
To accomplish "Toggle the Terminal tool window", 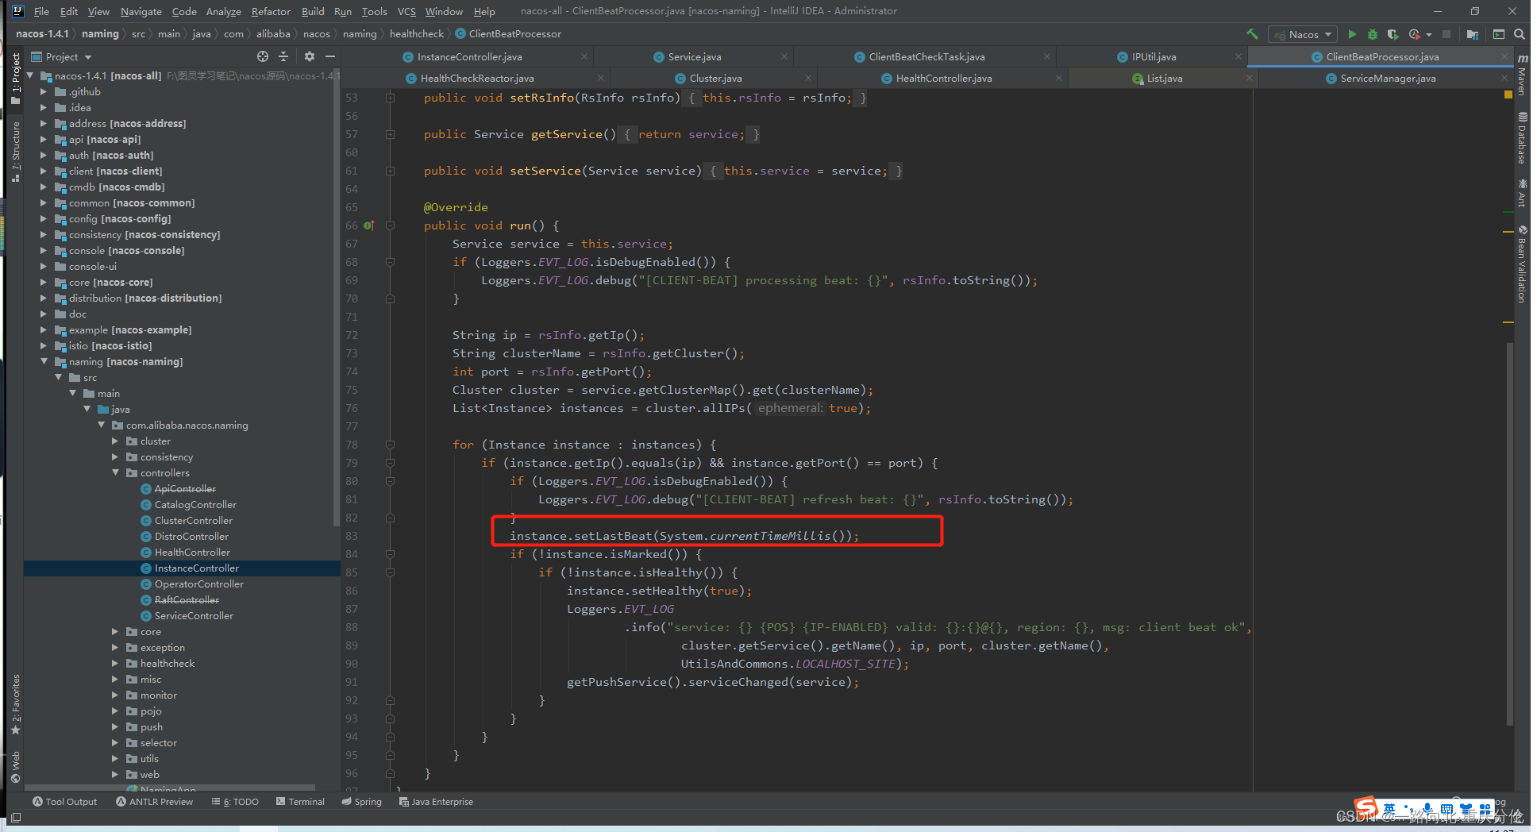I will [x=300, y=802].
